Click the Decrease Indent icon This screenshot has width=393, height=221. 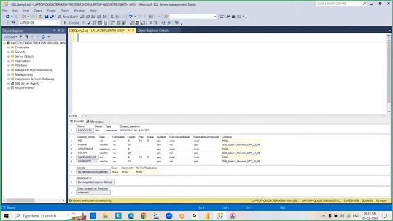click(x=163, y=23)
